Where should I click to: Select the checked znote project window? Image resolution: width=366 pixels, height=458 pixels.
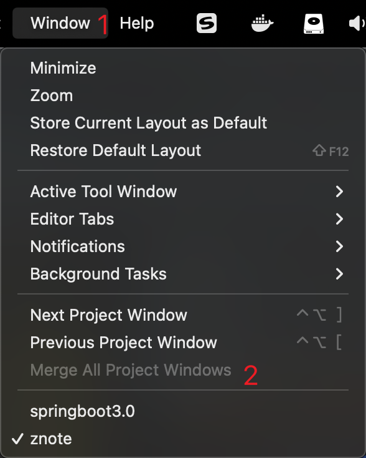tap(183, 439)
